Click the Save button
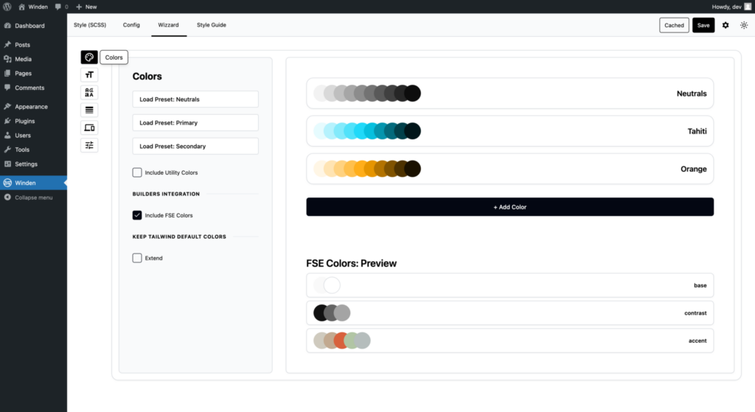The height and width of the screenshot is (412, 755). (703, 25)
